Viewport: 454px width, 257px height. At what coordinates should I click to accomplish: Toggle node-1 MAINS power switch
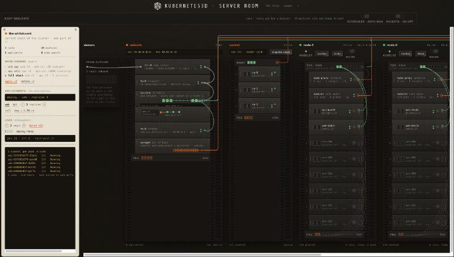click(352, 52)
